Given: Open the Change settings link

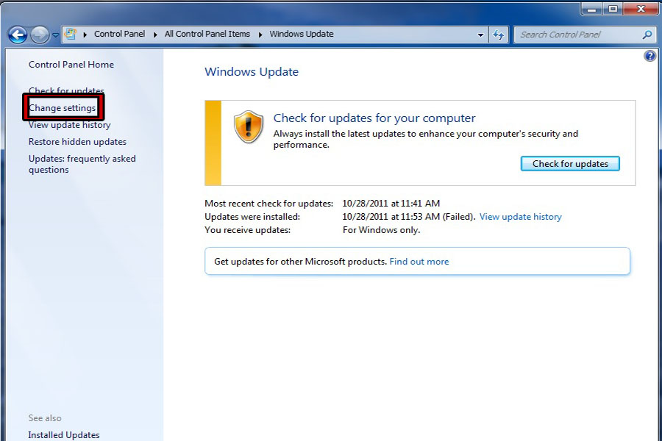Looking at the screenshot, I should (62, 108).
